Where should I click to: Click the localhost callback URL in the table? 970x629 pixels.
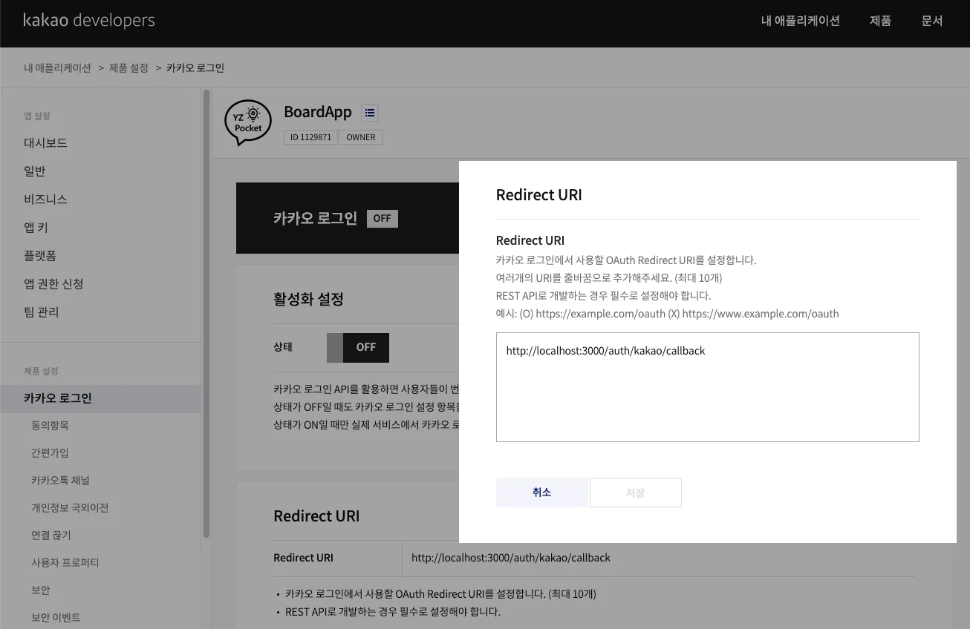(511, 558)
